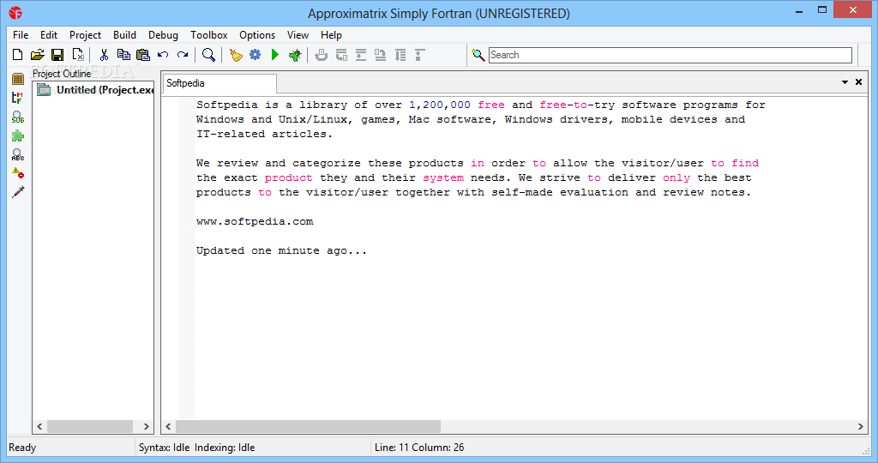The image size is (878, 463).
Task: Open the Options menu
Action: pyautogui.click(x=257, y=34)
